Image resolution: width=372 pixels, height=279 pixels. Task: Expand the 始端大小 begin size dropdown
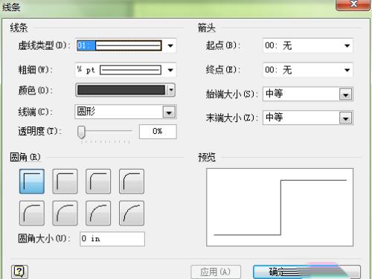coord(346,94)
